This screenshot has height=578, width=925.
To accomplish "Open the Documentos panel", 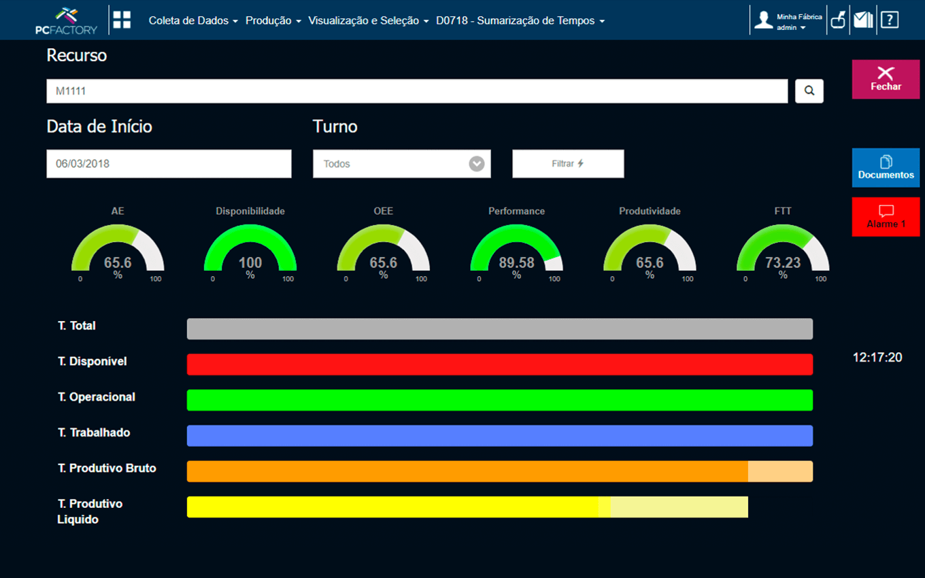I will pos(886,167).
